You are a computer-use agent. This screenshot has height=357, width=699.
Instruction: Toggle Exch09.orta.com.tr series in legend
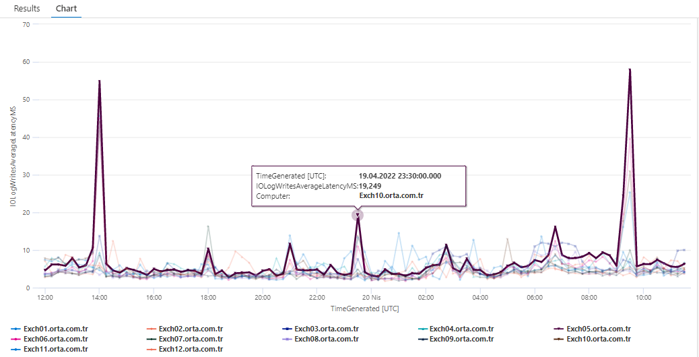point(456,339)
